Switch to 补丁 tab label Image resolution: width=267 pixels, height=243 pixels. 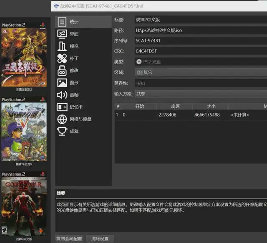coord(74,58)
